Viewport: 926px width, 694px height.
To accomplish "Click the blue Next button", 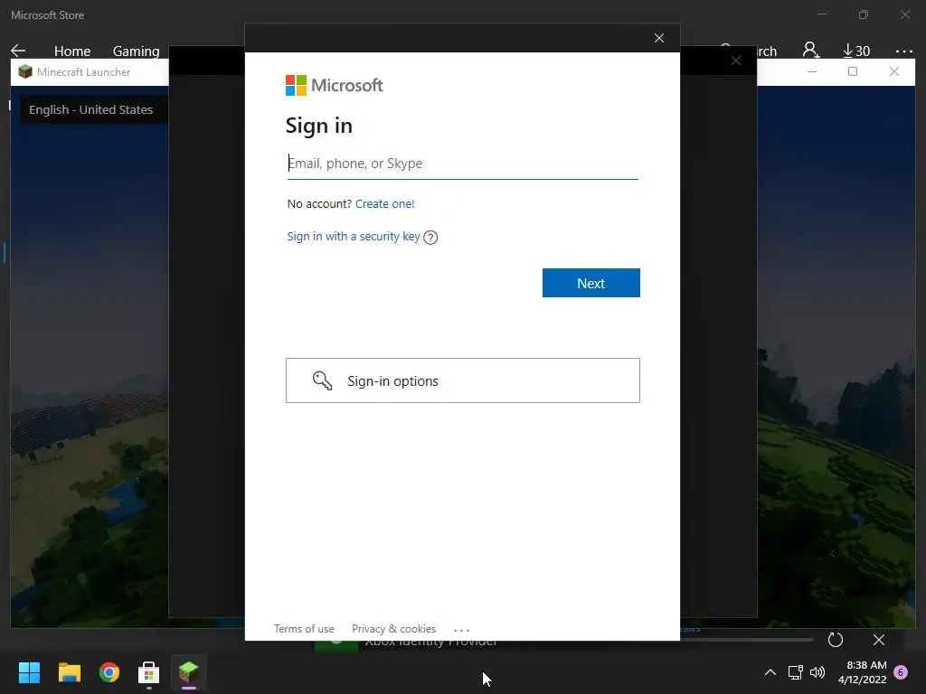I will (591, 283).
